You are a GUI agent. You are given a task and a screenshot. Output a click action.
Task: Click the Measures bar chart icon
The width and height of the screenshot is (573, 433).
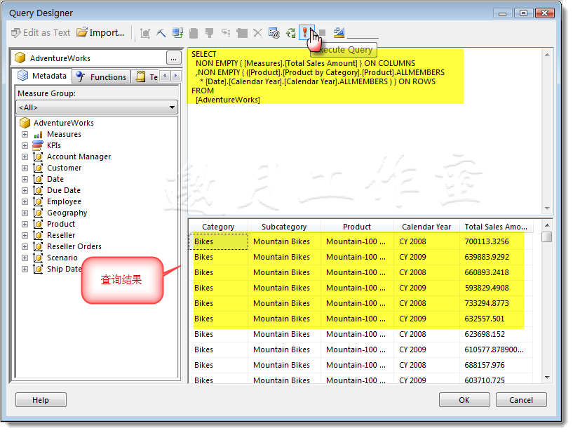38,135
